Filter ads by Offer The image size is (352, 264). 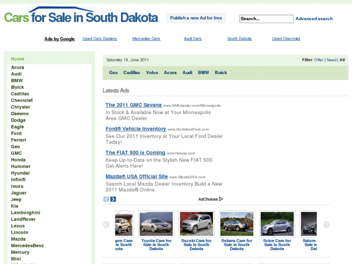pyautogui.click(x=319, y=60)
